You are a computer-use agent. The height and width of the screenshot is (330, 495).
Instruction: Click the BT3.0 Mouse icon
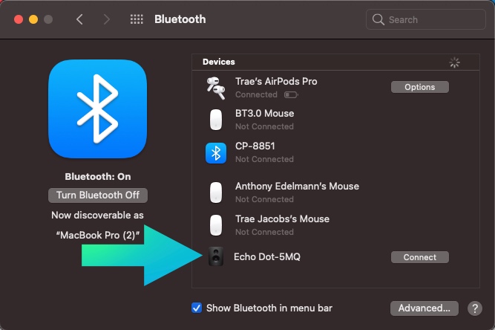(x=215, y=120)
